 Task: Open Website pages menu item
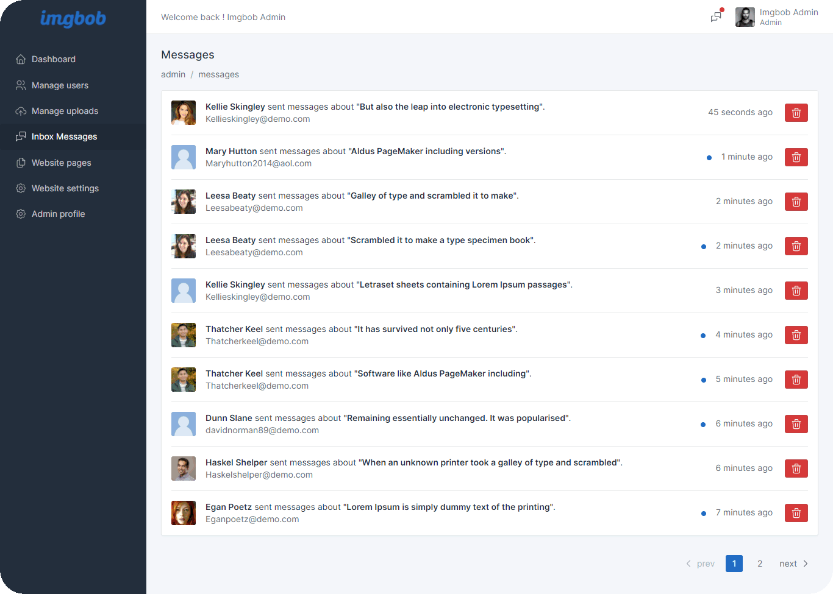click(73, 163)
